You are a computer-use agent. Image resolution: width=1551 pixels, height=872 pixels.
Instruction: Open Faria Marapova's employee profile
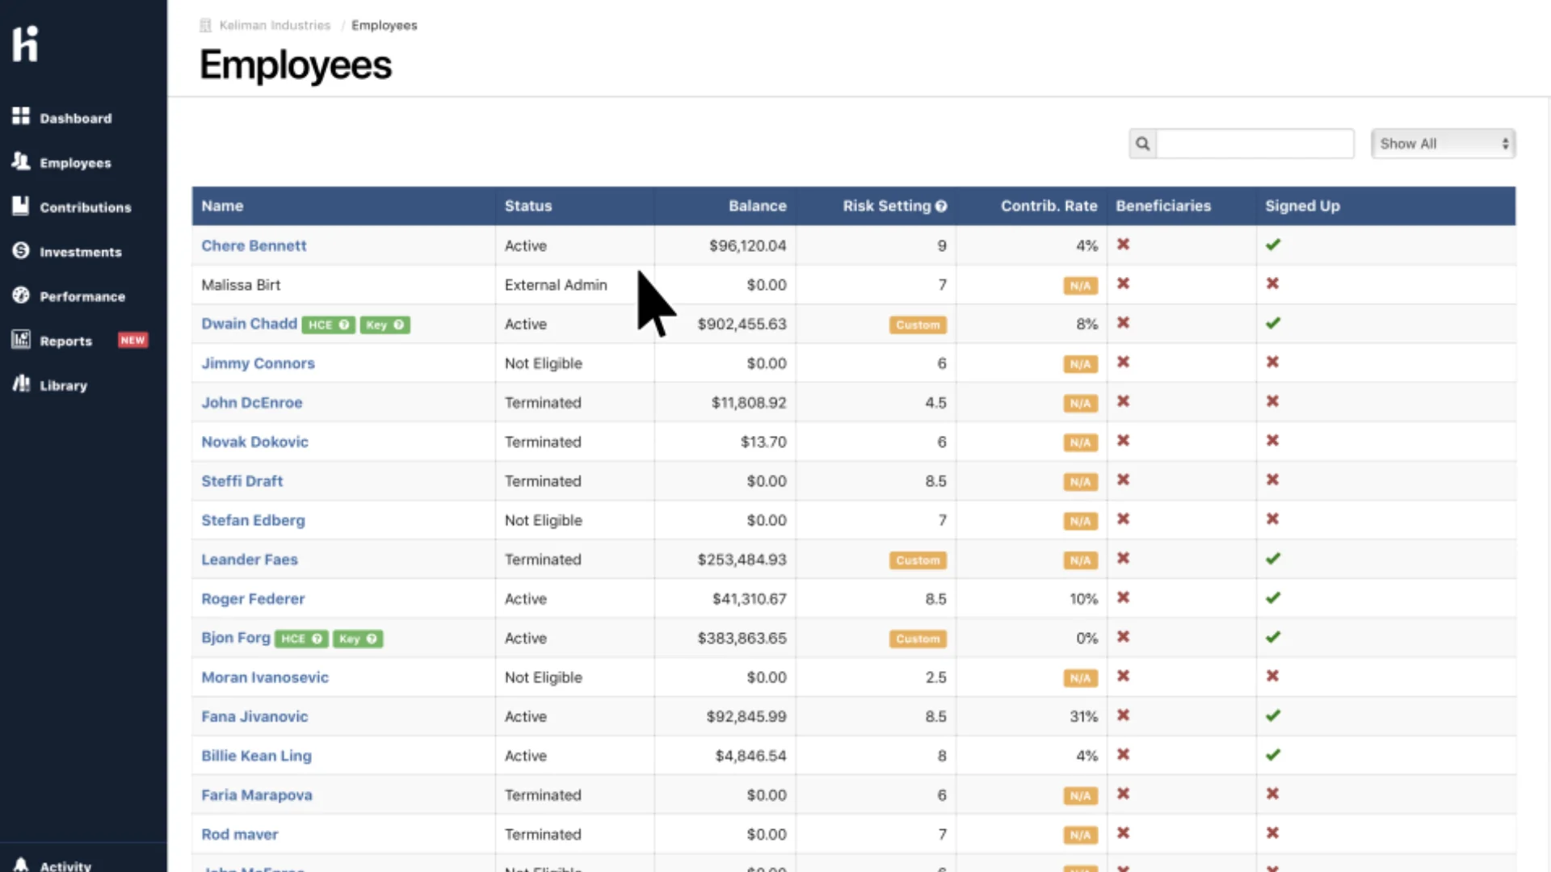coord(256,795)
